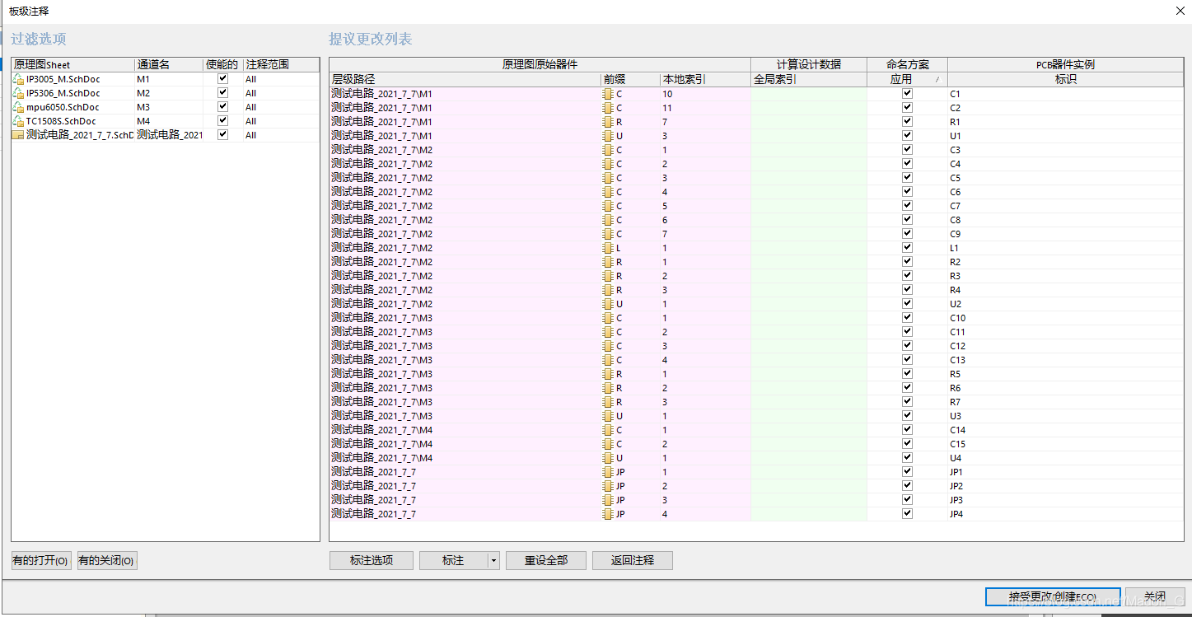The width and height of the screenshot is (1192, 617).
Task: Click component icon in row with designator U3
Action: (x=609, y=416)
